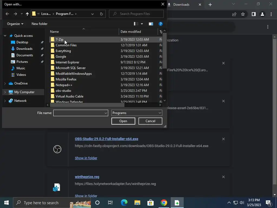Go up one folder level
This screenshot has width=277, height=208.
pos(27,14)
